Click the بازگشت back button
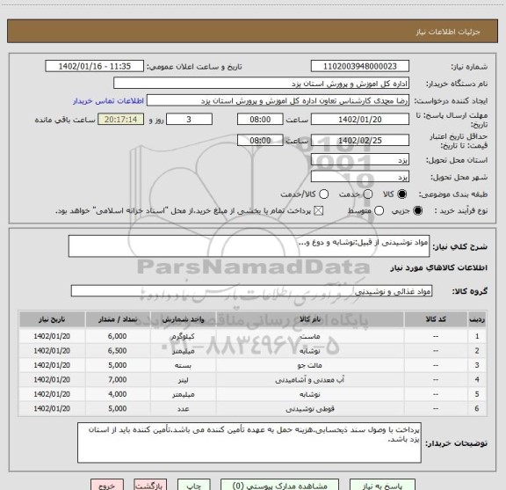This screenshot has height=490, width=506. pos(150,486)
